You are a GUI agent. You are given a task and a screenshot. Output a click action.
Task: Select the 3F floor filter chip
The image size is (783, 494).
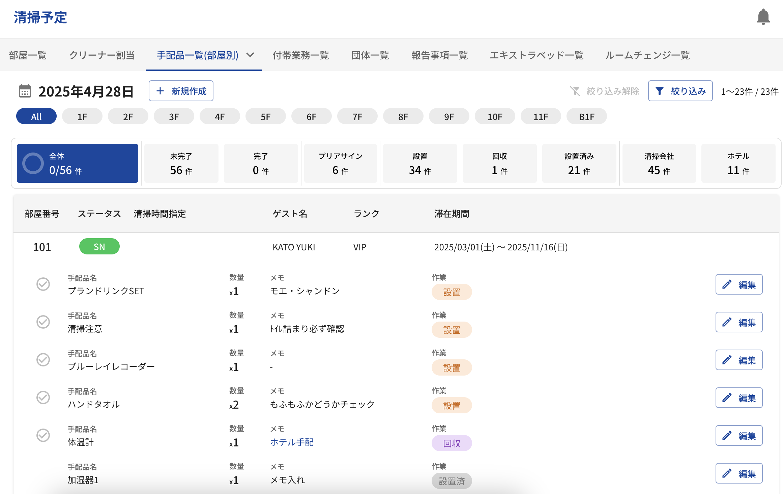pos(174,117)
